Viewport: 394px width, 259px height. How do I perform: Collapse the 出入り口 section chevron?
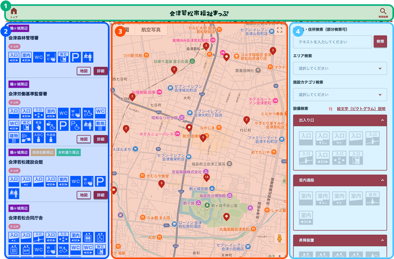(x=382, y=120)
